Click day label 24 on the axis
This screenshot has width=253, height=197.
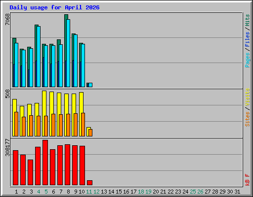point(185,192)
